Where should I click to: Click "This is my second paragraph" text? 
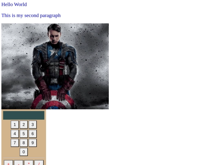coord(31,15)
